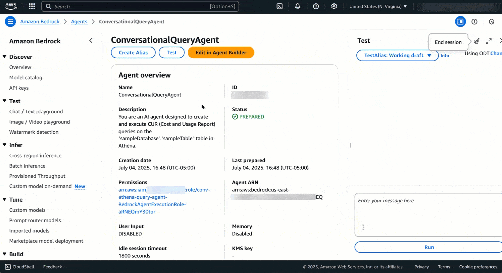
Task: Open Marketplace model deployment
Action: pos(46,241)
